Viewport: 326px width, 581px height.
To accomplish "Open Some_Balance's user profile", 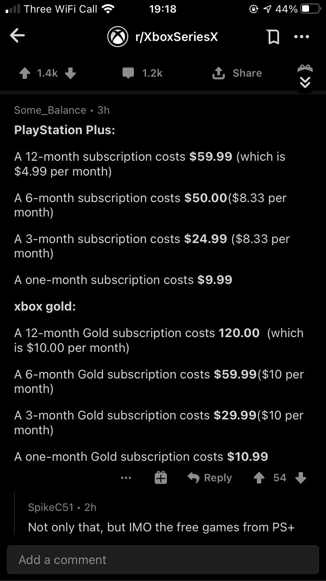I will (x=50, y=110).
